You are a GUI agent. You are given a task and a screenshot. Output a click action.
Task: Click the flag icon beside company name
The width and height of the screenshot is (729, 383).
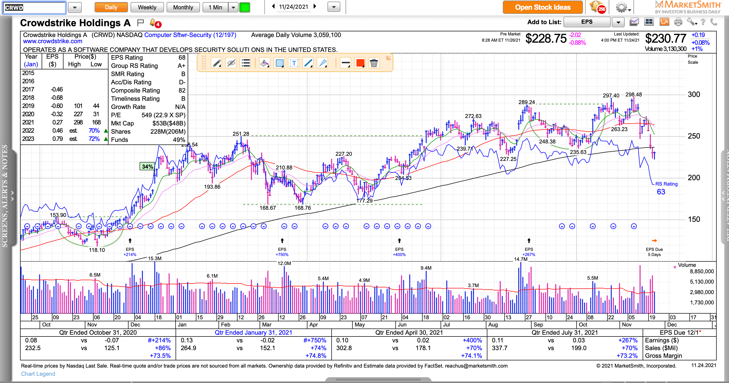pyautogui.click(x=141, y=22)
